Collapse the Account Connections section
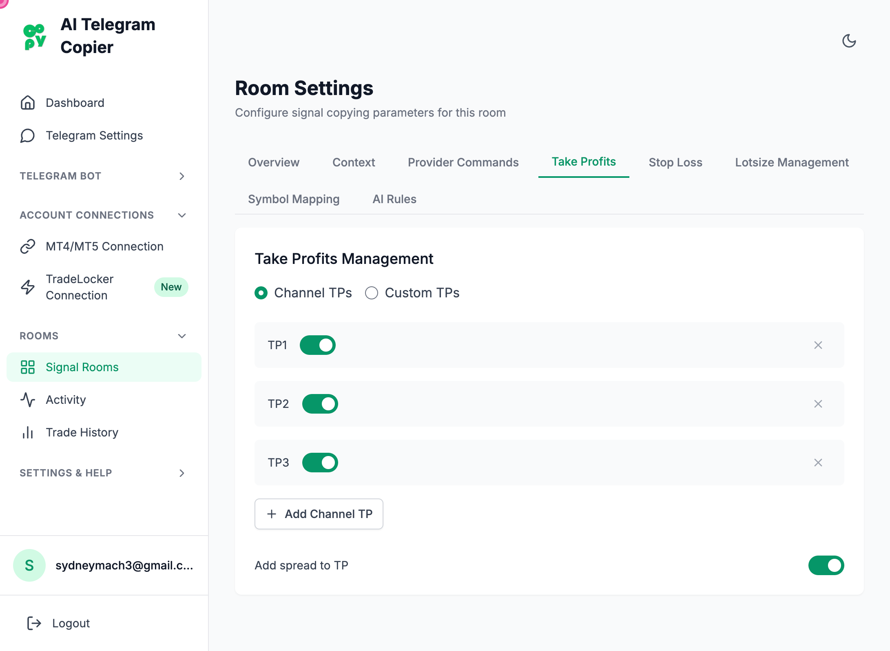Viewport: 890px width, 651px height. pos(182,215)
